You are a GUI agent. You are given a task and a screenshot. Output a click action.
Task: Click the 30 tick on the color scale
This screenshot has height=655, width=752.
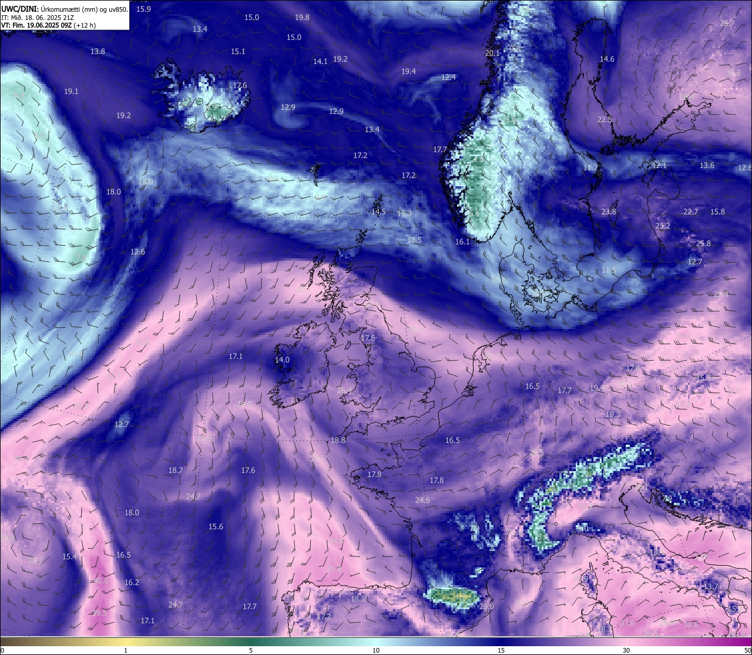point(626,650)
